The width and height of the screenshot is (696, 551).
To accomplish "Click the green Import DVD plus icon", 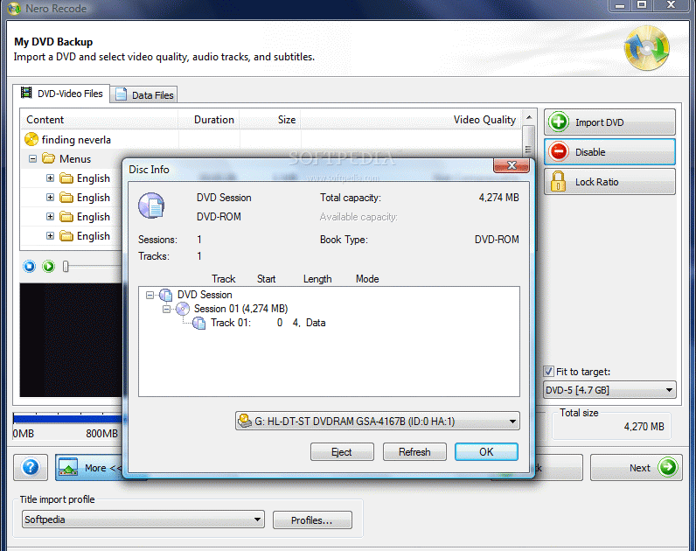I will (x=559, y=122).
